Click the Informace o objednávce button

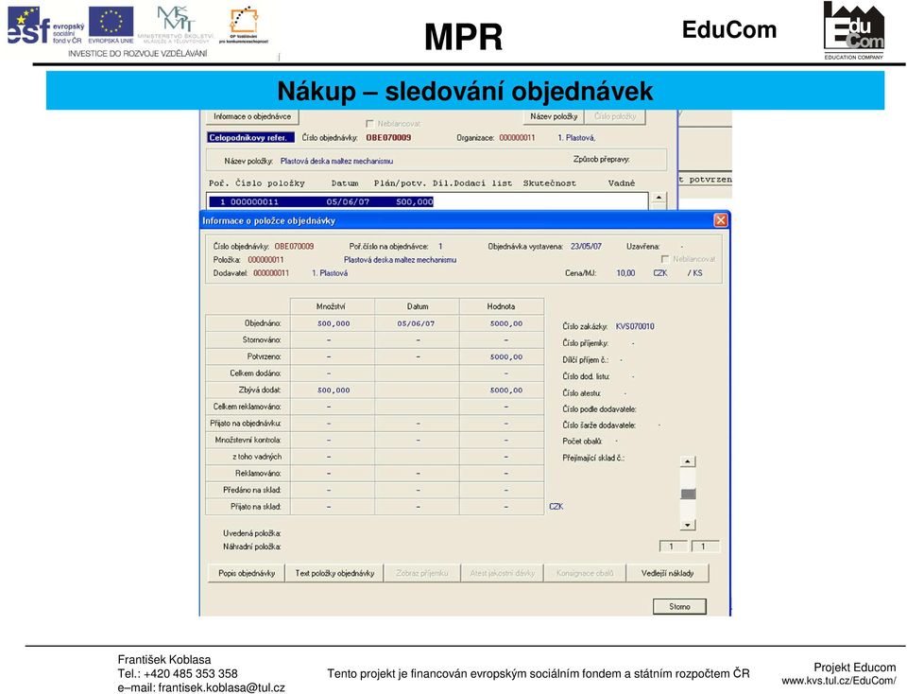pos(252,116)
